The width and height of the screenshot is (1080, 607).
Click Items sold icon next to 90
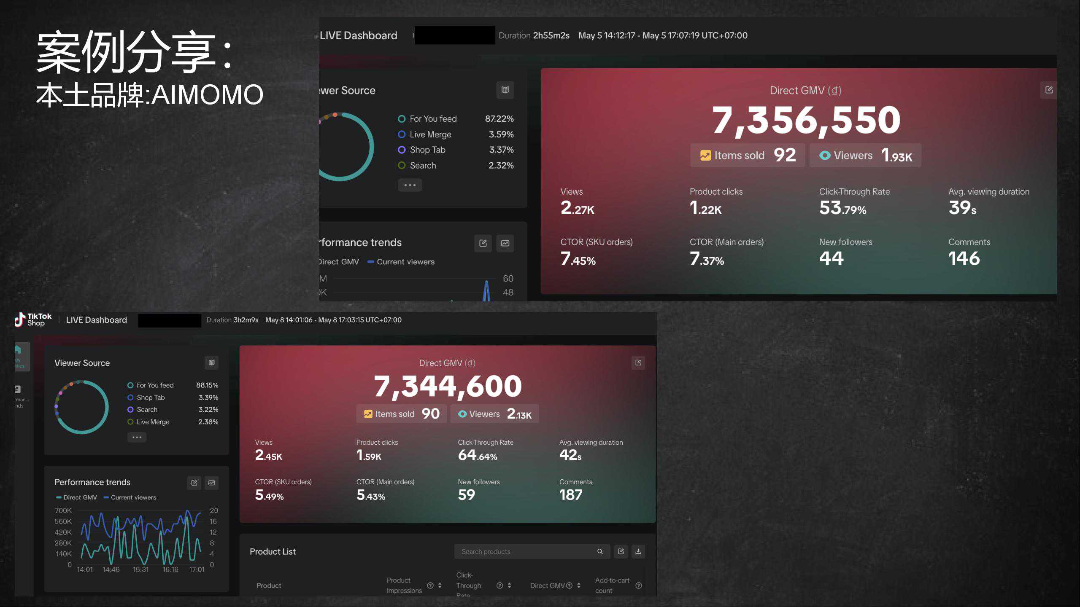[x=368, y=414]
